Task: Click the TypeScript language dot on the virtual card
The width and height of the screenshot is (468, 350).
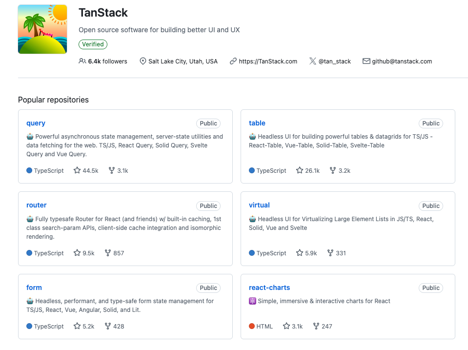Action: click(x=251, y=253)
